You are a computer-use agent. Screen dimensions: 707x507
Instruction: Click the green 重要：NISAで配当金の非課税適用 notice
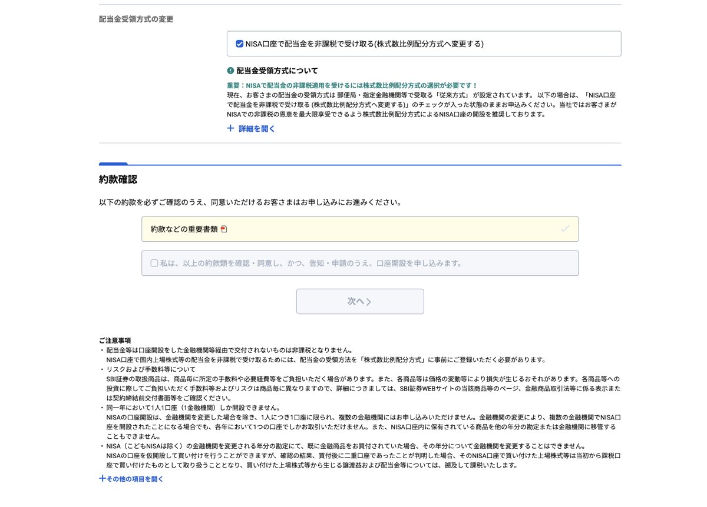click(352, 85)
